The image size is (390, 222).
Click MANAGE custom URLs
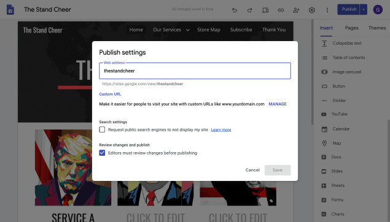coord(278,104)
